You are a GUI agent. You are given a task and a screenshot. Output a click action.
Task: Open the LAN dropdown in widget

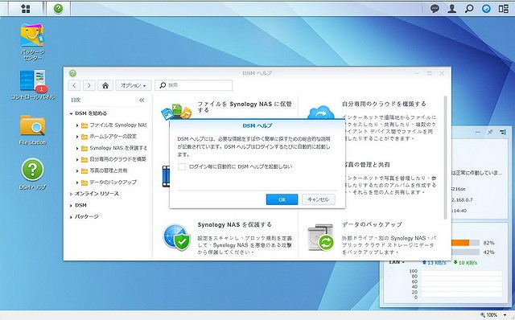pos(397,262)
